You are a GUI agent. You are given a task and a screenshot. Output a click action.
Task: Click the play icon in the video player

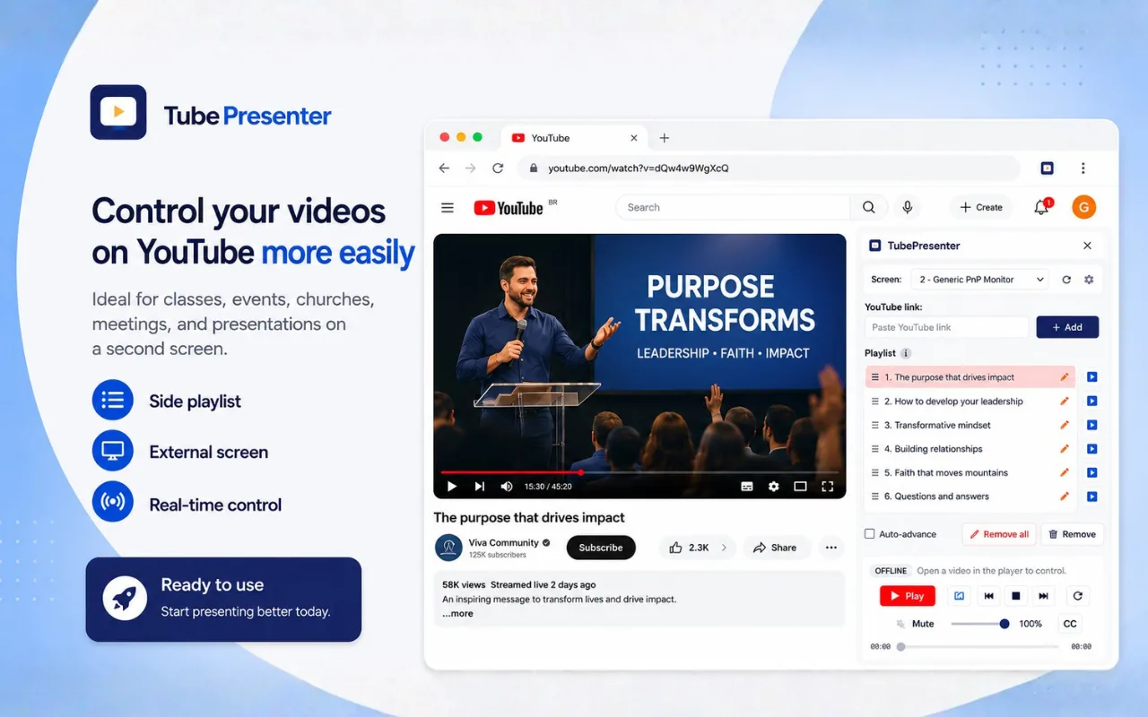tap(452, 487)
